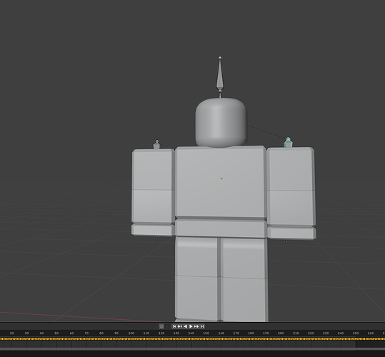Click frame 50 on the timeline ruler
Viewport: 385px width, 357px height.
[x=56, y=333]
